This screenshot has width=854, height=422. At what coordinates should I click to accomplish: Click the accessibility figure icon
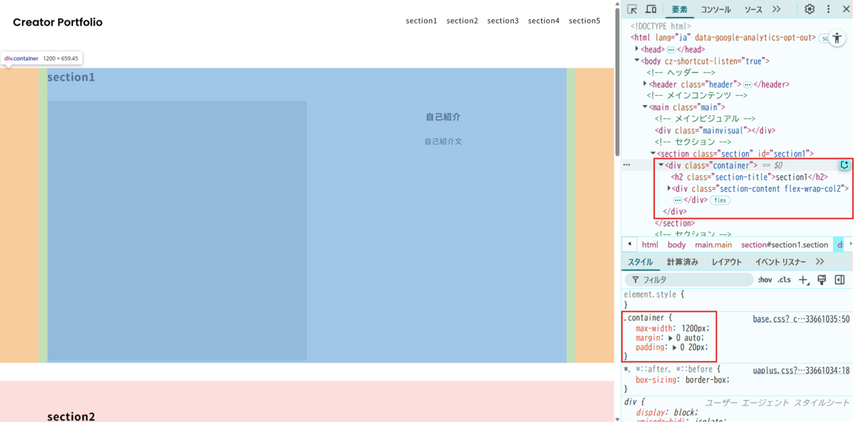[x=836, y=38]
